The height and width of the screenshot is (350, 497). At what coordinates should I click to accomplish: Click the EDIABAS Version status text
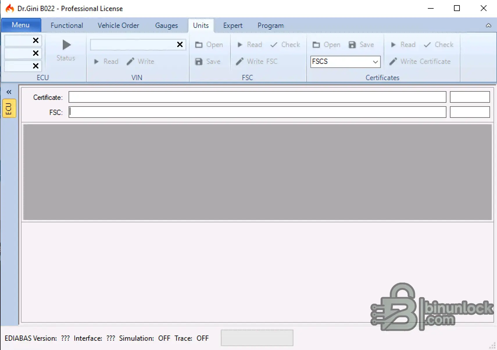coord(37,338)
